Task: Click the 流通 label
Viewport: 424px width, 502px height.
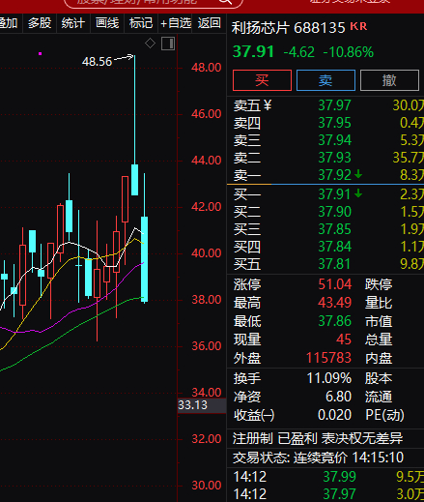Action: point(379,397)
